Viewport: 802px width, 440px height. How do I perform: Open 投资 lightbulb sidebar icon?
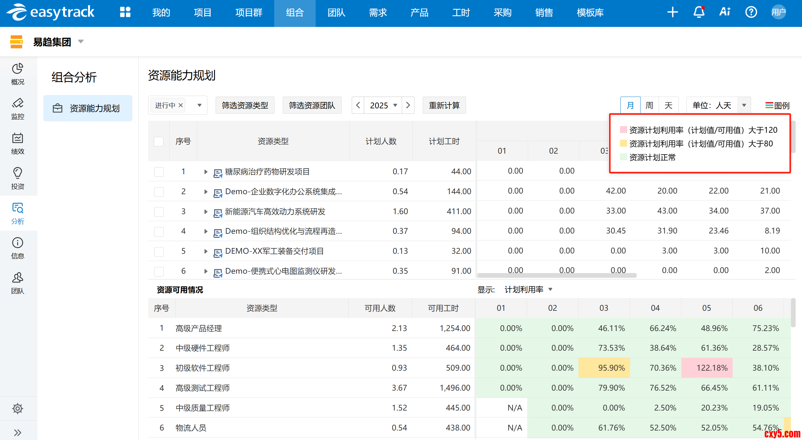tap(18, 178)
